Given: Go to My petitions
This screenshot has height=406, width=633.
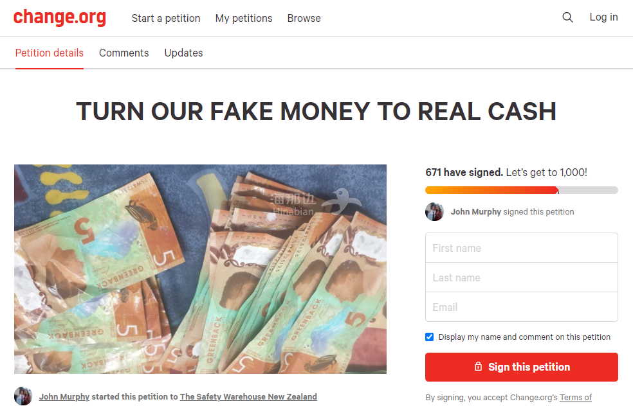Looking at the screenshot, I should 244,19.
